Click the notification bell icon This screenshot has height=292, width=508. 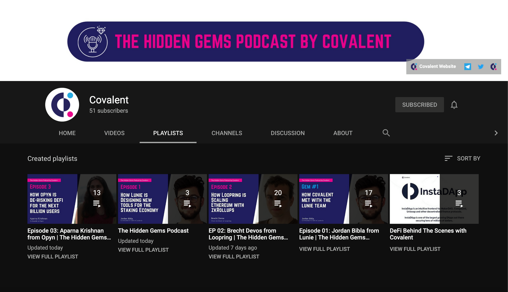pyautogui.click(x=454, y=105)
